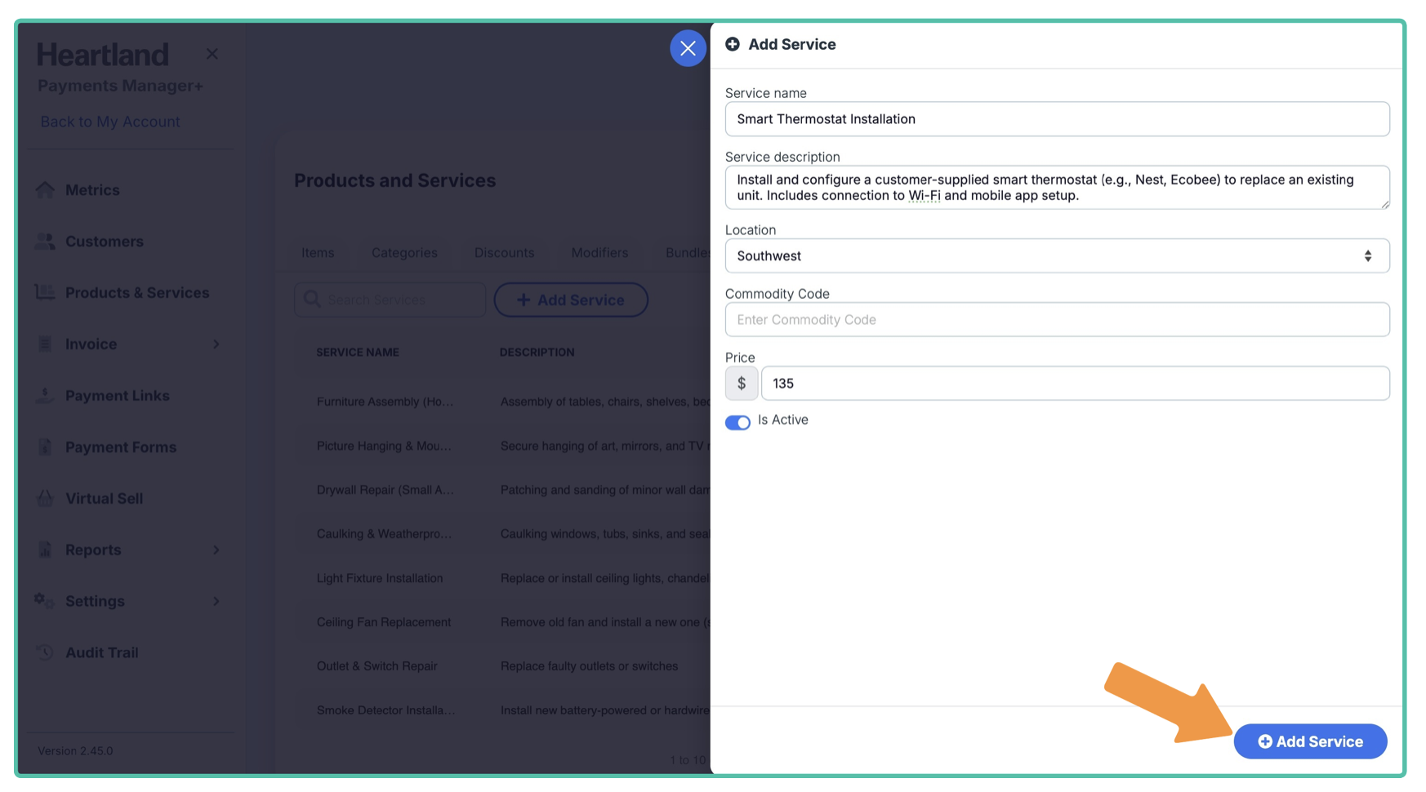Click the search magnifier icon in Search Services
The height and width of the screenshot is (792, 1426).
point(312,300)
